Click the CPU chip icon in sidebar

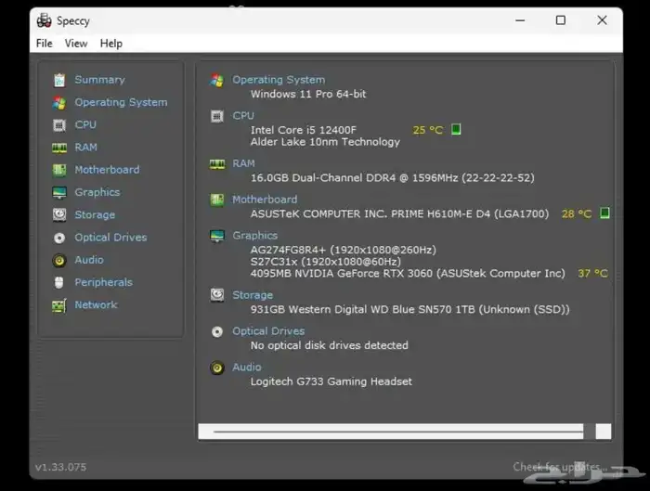coord(59,125)
